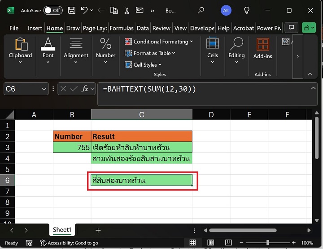Click the Accessibility: Good to go status
Viewport: 323px width, 249px height.
coord(72,243)
